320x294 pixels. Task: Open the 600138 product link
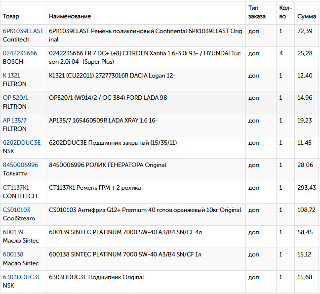click(x=13, y=254)
